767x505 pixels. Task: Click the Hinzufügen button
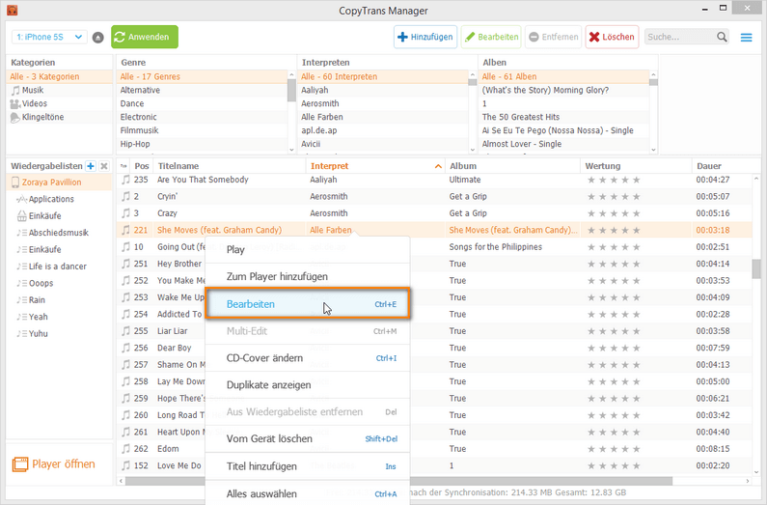tap(425, 38)
